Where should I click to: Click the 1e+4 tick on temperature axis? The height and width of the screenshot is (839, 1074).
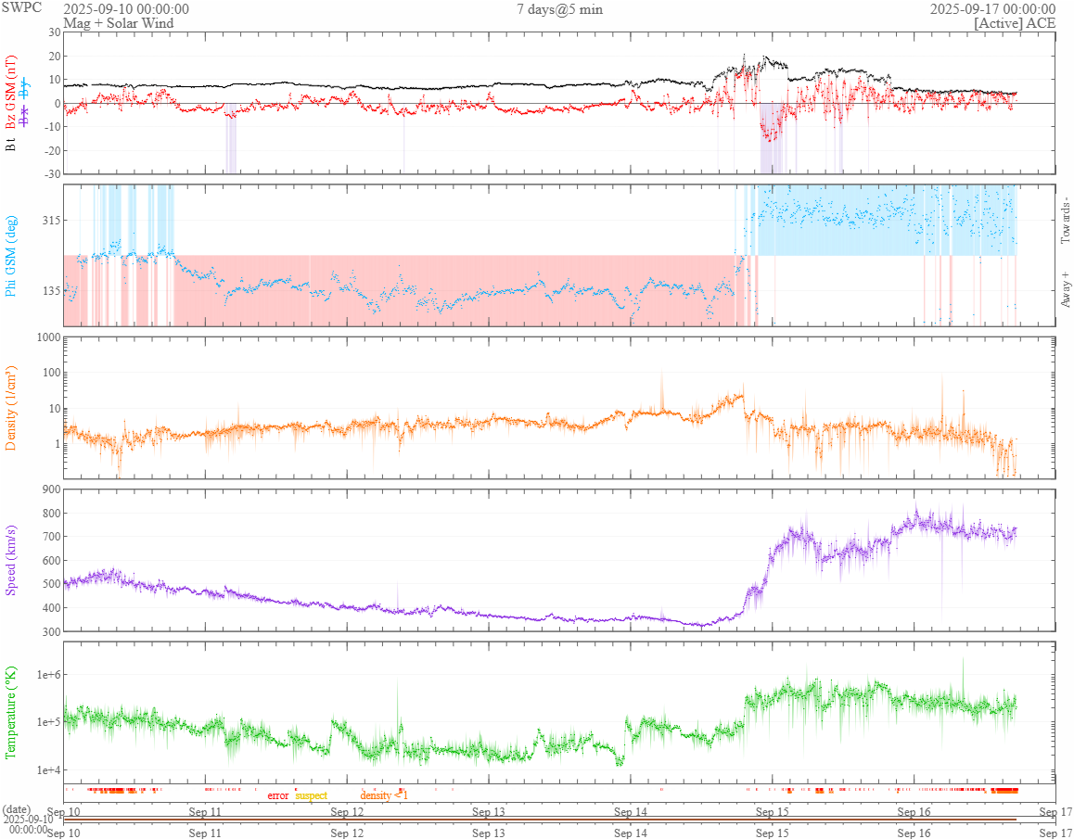click(49, 769)
